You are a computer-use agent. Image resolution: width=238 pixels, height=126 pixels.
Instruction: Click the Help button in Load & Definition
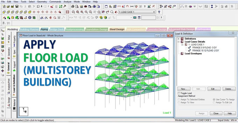tap(230, 113)
